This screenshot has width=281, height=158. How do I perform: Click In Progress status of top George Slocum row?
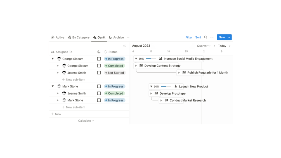(x=115, y=59)
